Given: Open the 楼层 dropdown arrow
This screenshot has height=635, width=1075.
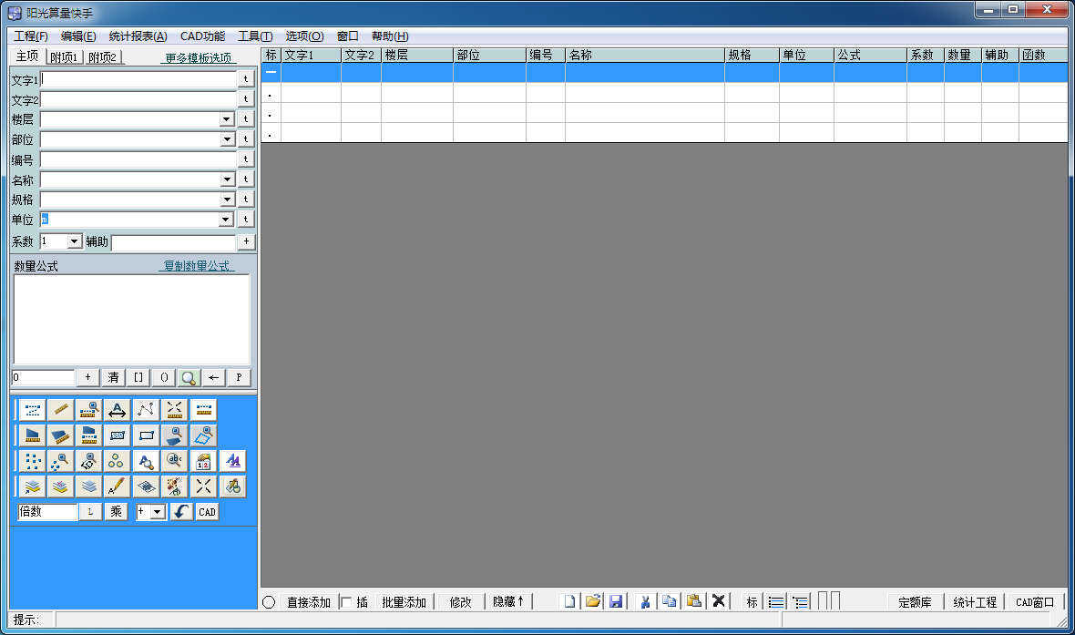Looking at the screenshot, I should (x=227, y=119).
